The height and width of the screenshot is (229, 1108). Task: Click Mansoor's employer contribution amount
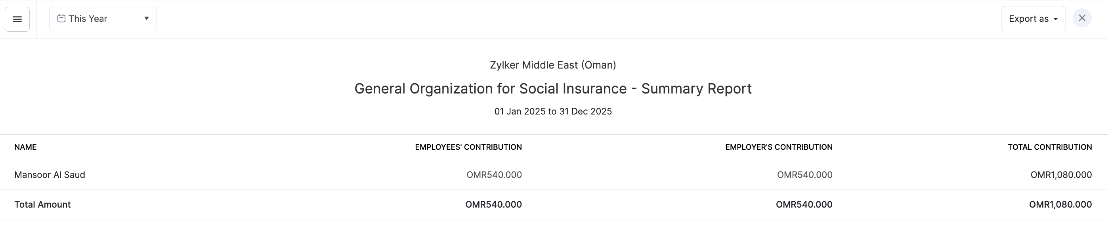click(x=804, y=175)
